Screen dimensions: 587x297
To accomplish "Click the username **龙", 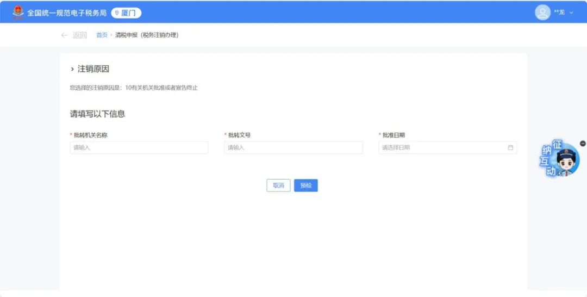I will point(559,13).
